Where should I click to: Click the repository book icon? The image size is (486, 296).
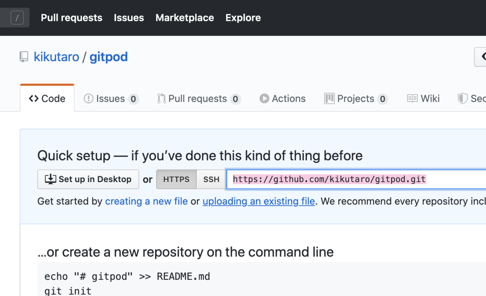(x=24, y=57)
